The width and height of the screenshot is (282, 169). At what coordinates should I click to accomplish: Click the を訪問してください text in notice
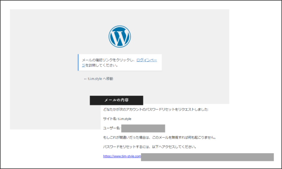point(102,65)
